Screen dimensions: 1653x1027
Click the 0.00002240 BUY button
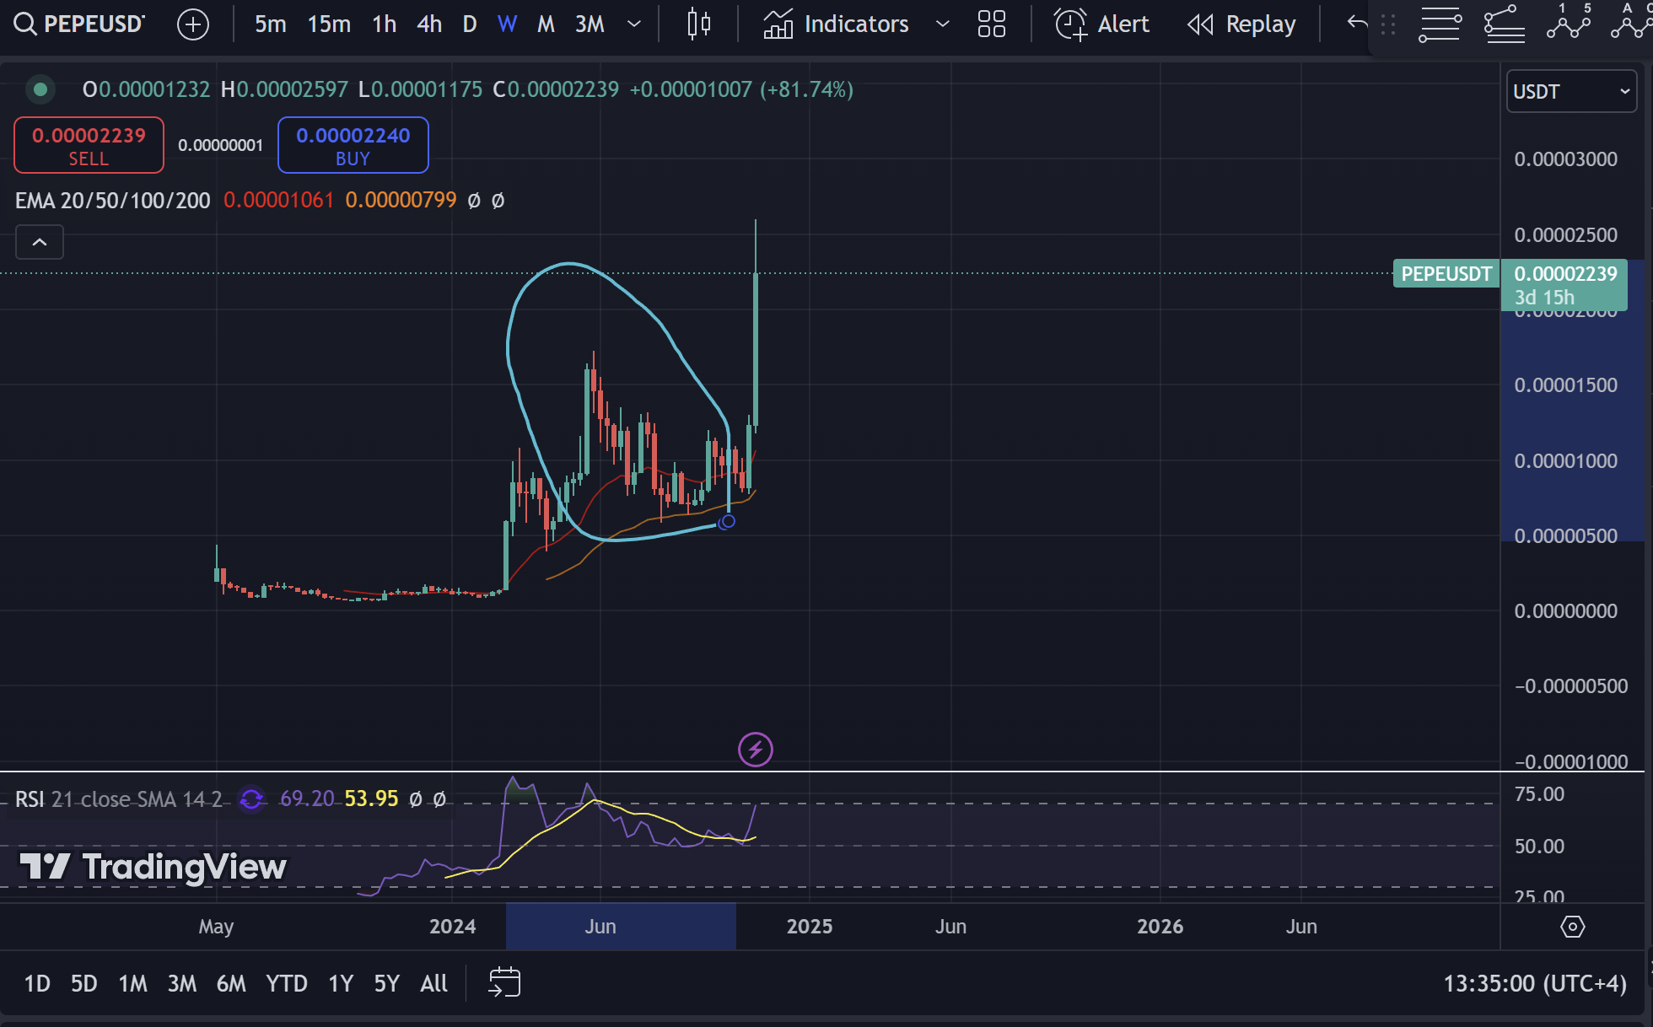[x=353, y=145]
